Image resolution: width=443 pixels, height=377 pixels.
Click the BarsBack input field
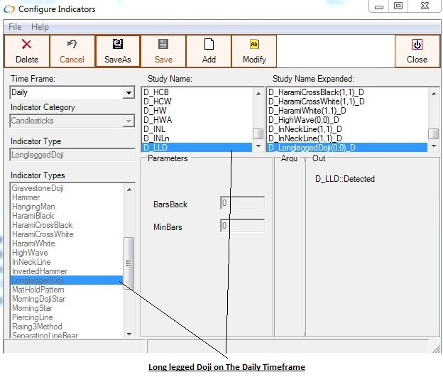pos(242,203)
